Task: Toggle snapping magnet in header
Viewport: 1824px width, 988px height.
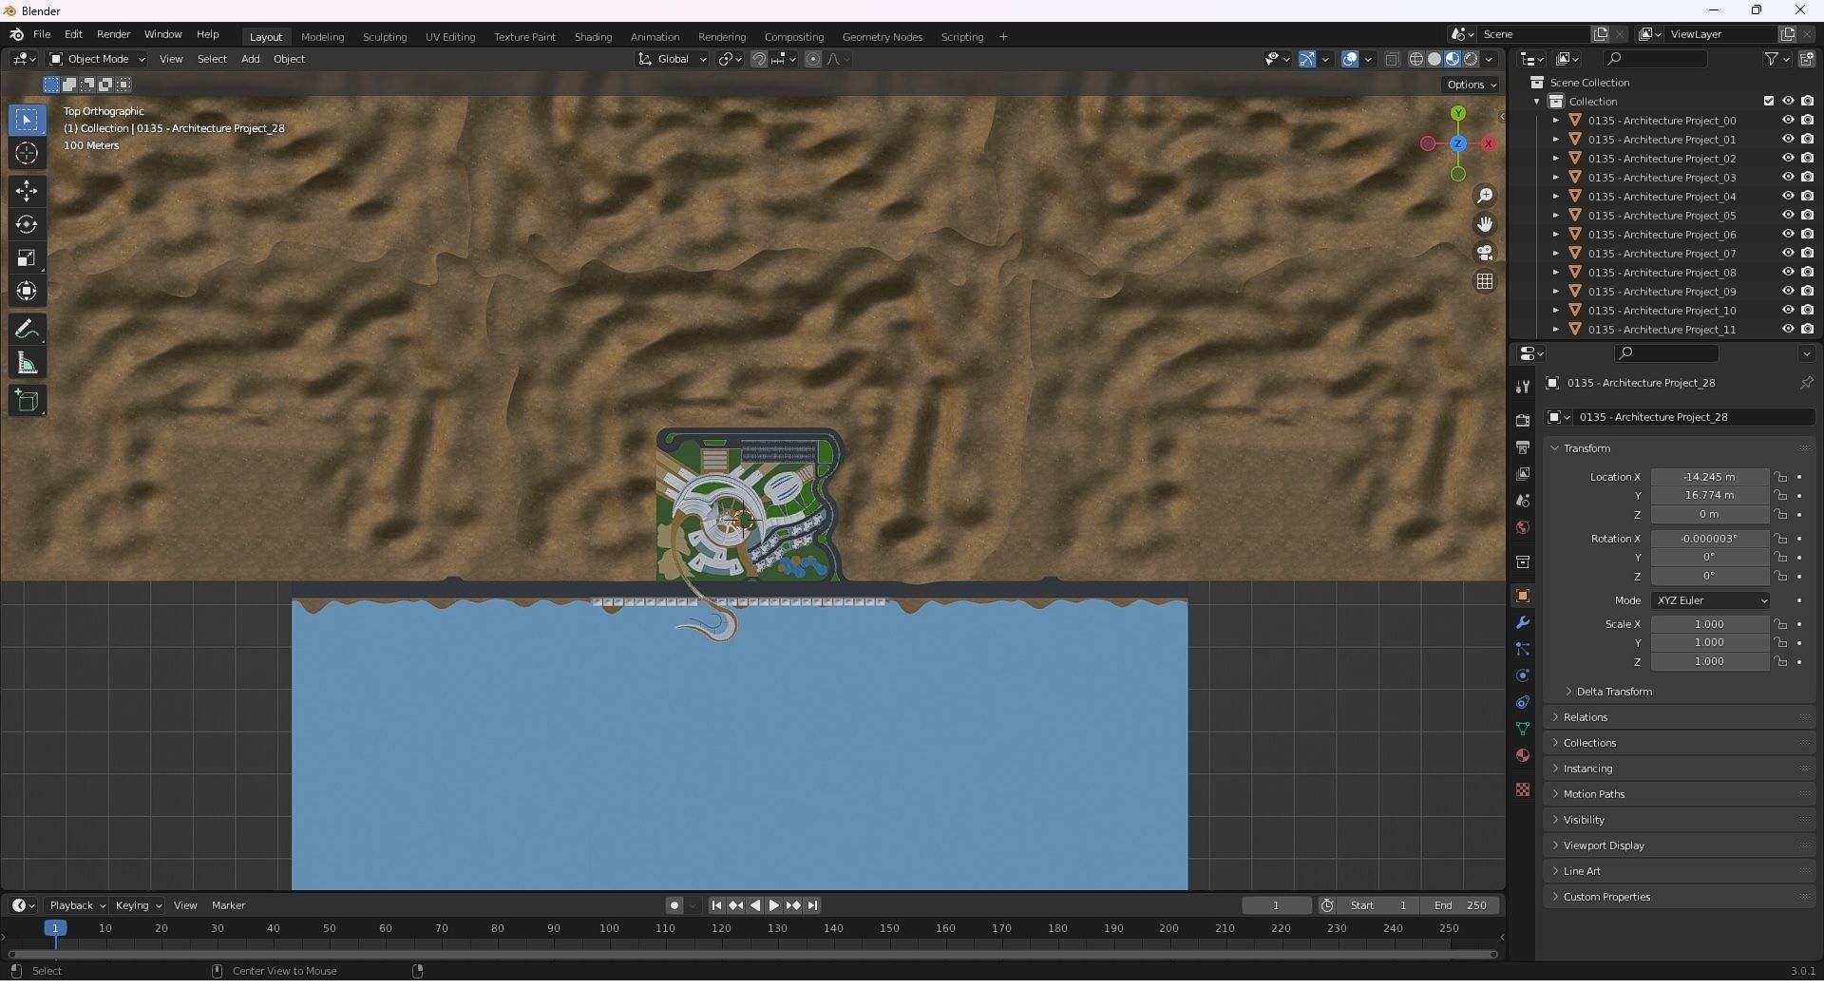Action: [x=759, y=59]
